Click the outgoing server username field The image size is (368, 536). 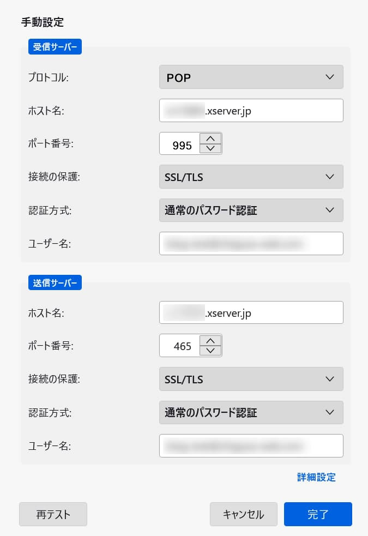click(x=251, y=445)
